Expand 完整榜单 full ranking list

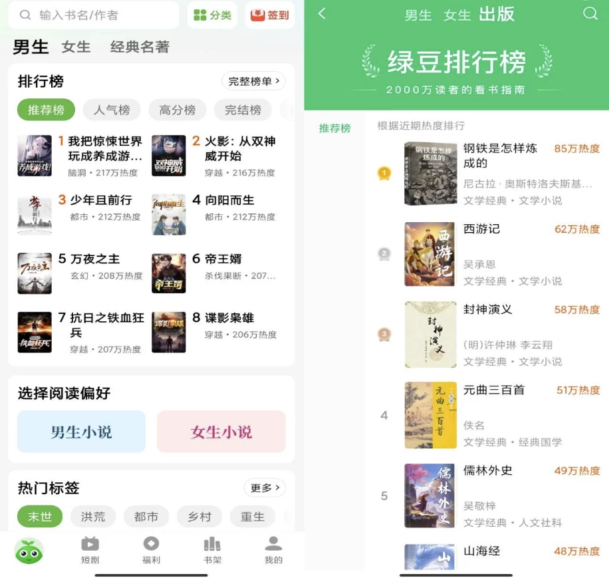(x=253, y=81)
